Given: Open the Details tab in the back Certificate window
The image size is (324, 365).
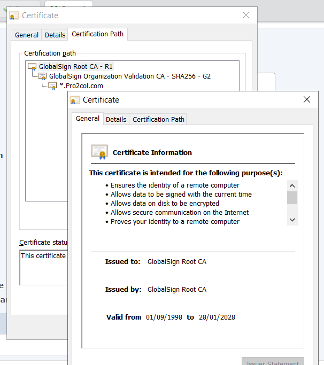Looking at the screenshot, I should pyautogui.click(x=55, y=35).
